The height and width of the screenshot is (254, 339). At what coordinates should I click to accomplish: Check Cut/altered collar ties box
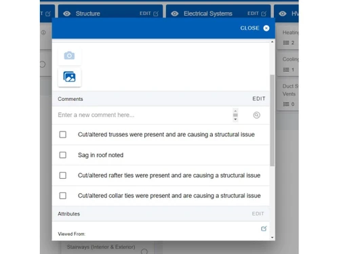click(63, 196)
